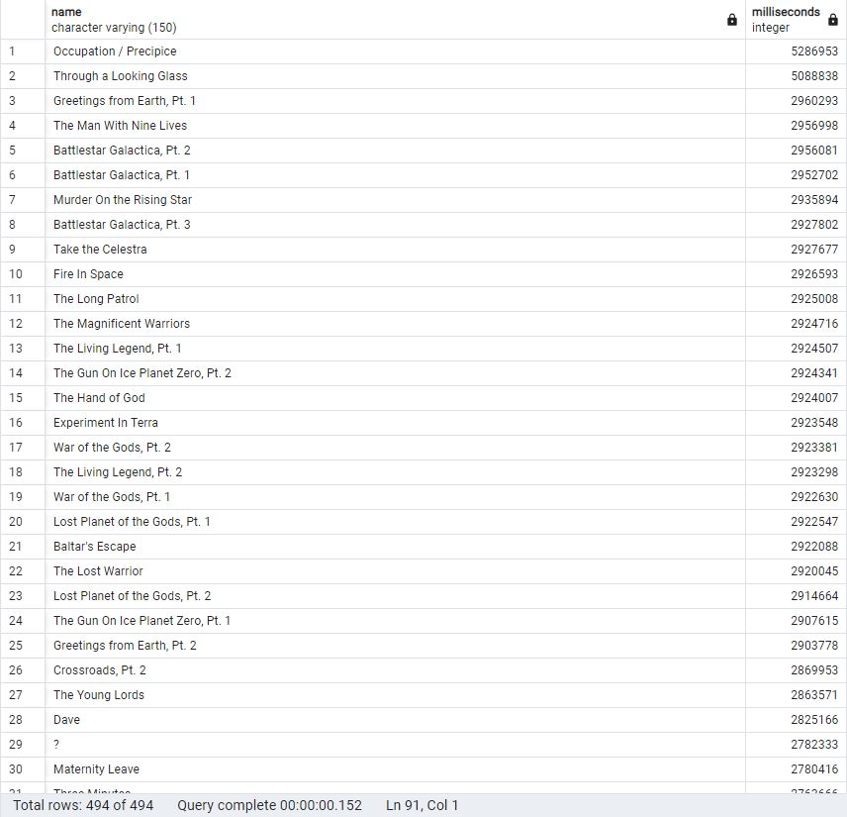The image size is (847, 817).
Task: Select row number 30 header
Action: (x=23, y=769)
